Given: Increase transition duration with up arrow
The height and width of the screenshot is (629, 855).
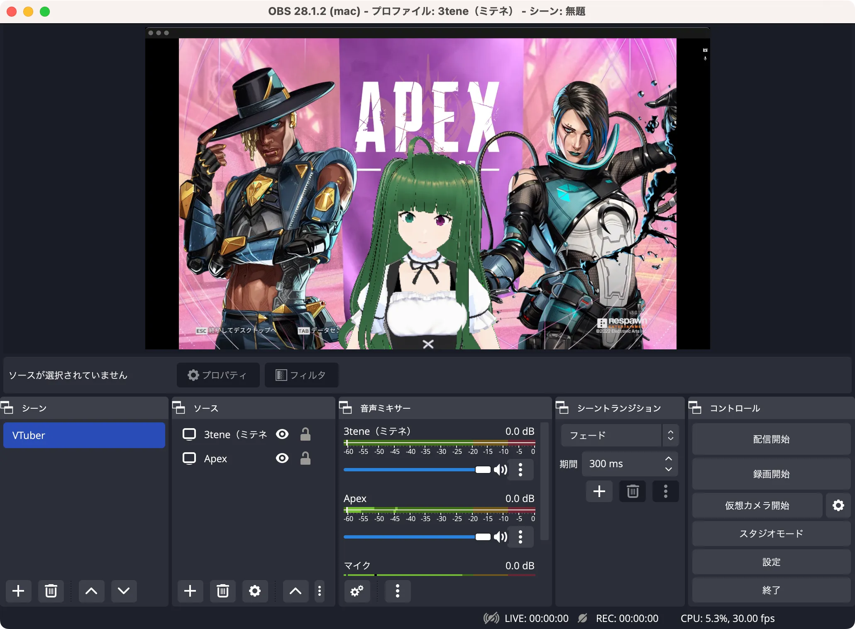Looking at the screenshot, I should [669, 458].
